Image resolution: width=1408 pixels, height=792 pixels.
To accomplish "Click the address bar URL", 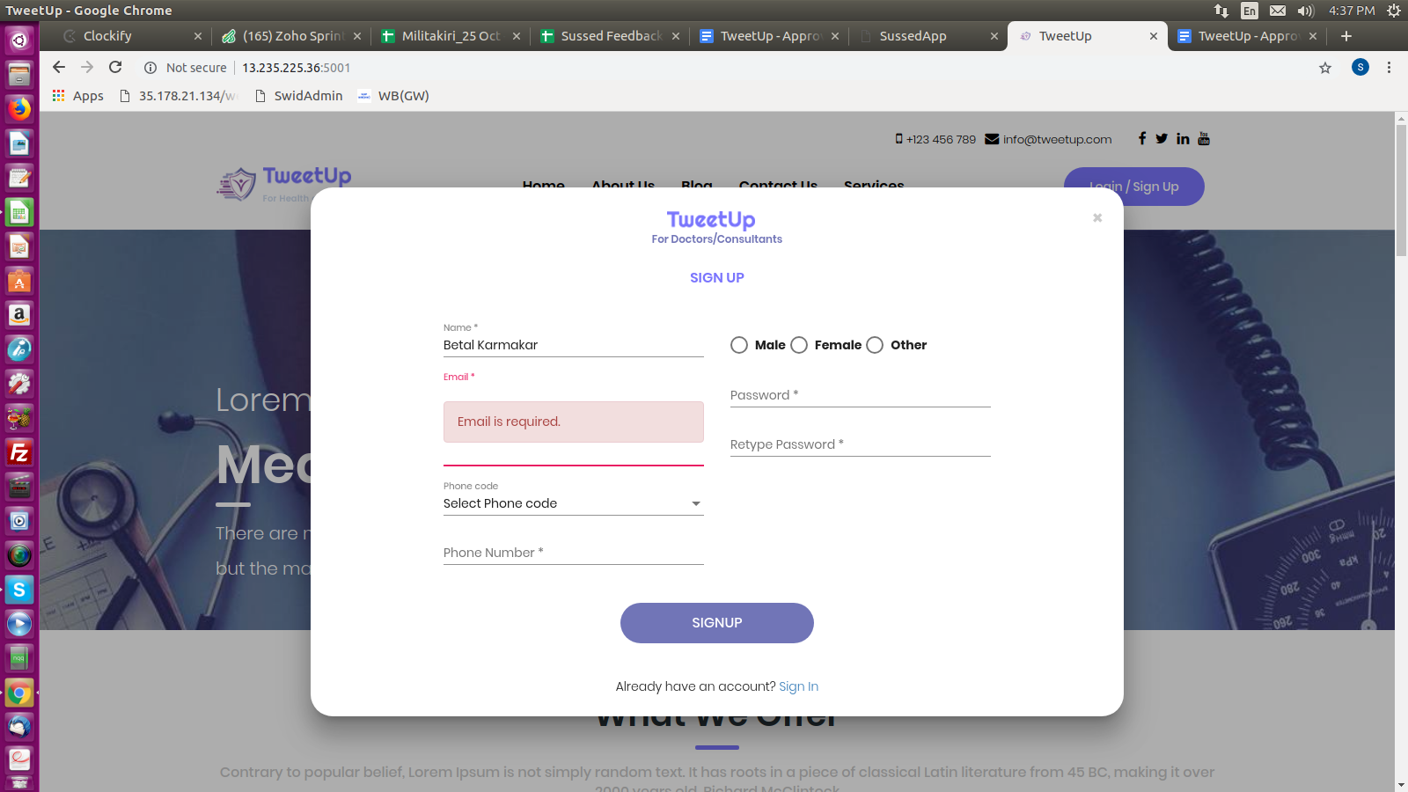I will coord(297,68).
